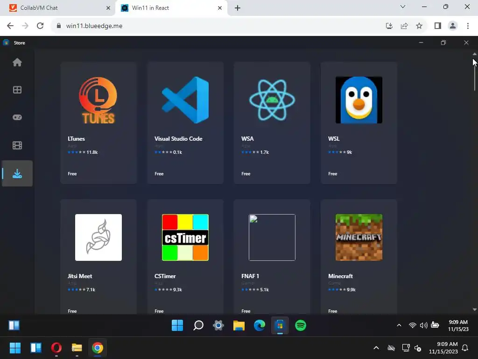Screen dimensions: 478x359
Task: Select the Downloads sidebar icon
Action: tap(17, 173)
